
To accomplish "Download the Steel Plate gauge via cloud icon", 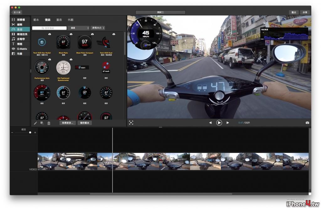I will (x=71, y=34).
